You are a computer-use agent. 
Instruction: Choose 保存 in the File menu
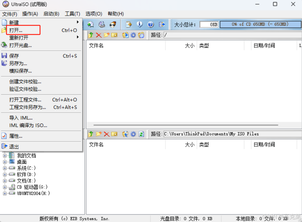(x=41, y=56)
